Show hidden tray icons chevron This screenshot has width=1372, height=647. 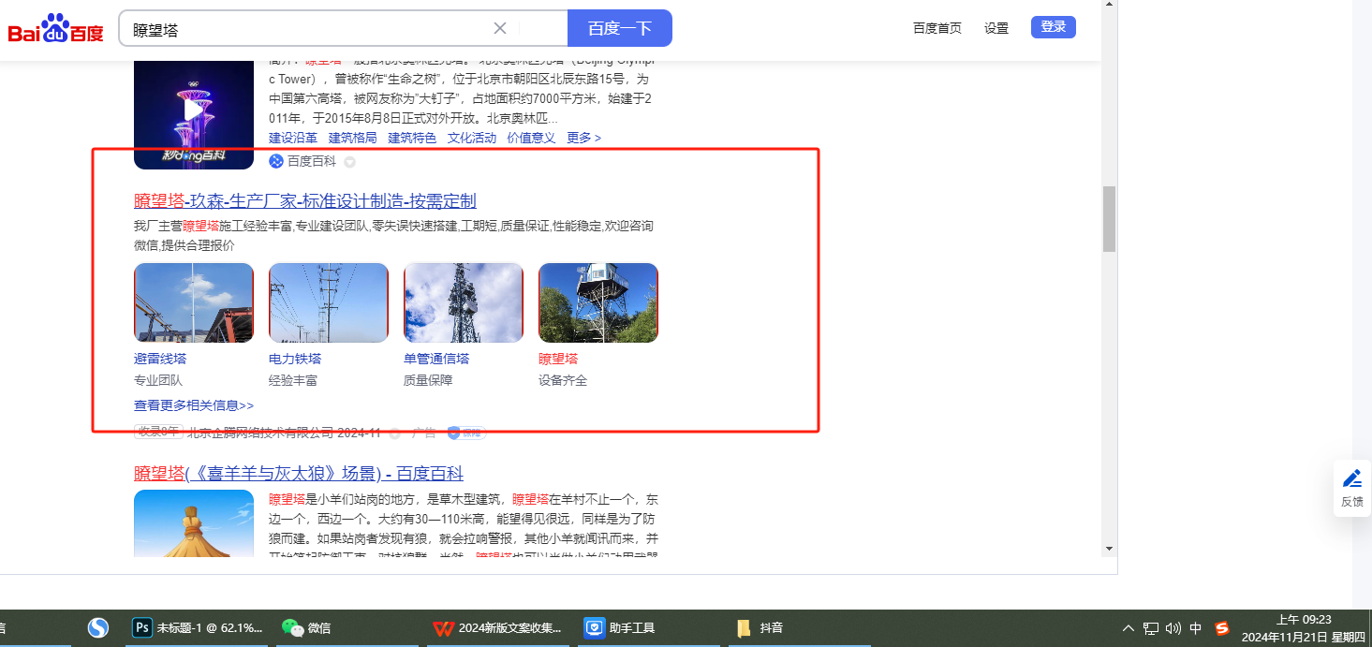1128,628
